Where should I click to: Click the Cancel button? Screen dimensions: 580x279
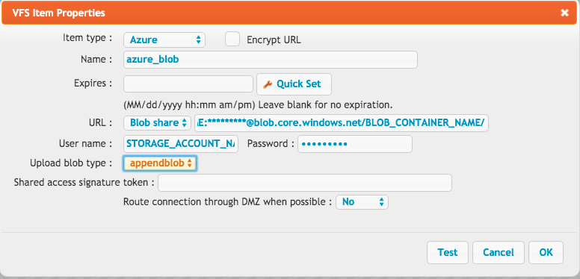coord(499,252)
